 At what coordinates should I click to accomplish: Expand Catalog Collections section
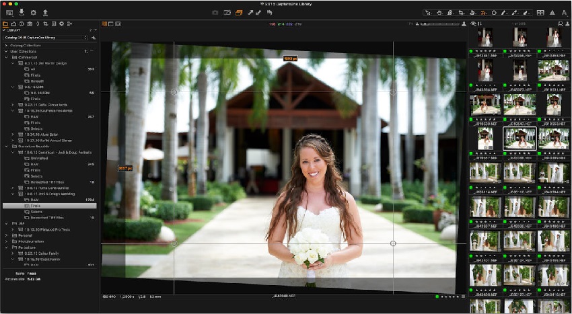tap(6, 46)
